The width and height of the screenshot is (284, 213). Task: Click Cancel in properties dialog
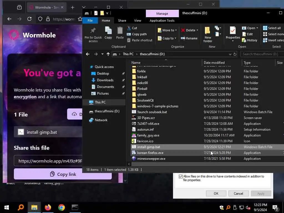(x=238, y=193)
